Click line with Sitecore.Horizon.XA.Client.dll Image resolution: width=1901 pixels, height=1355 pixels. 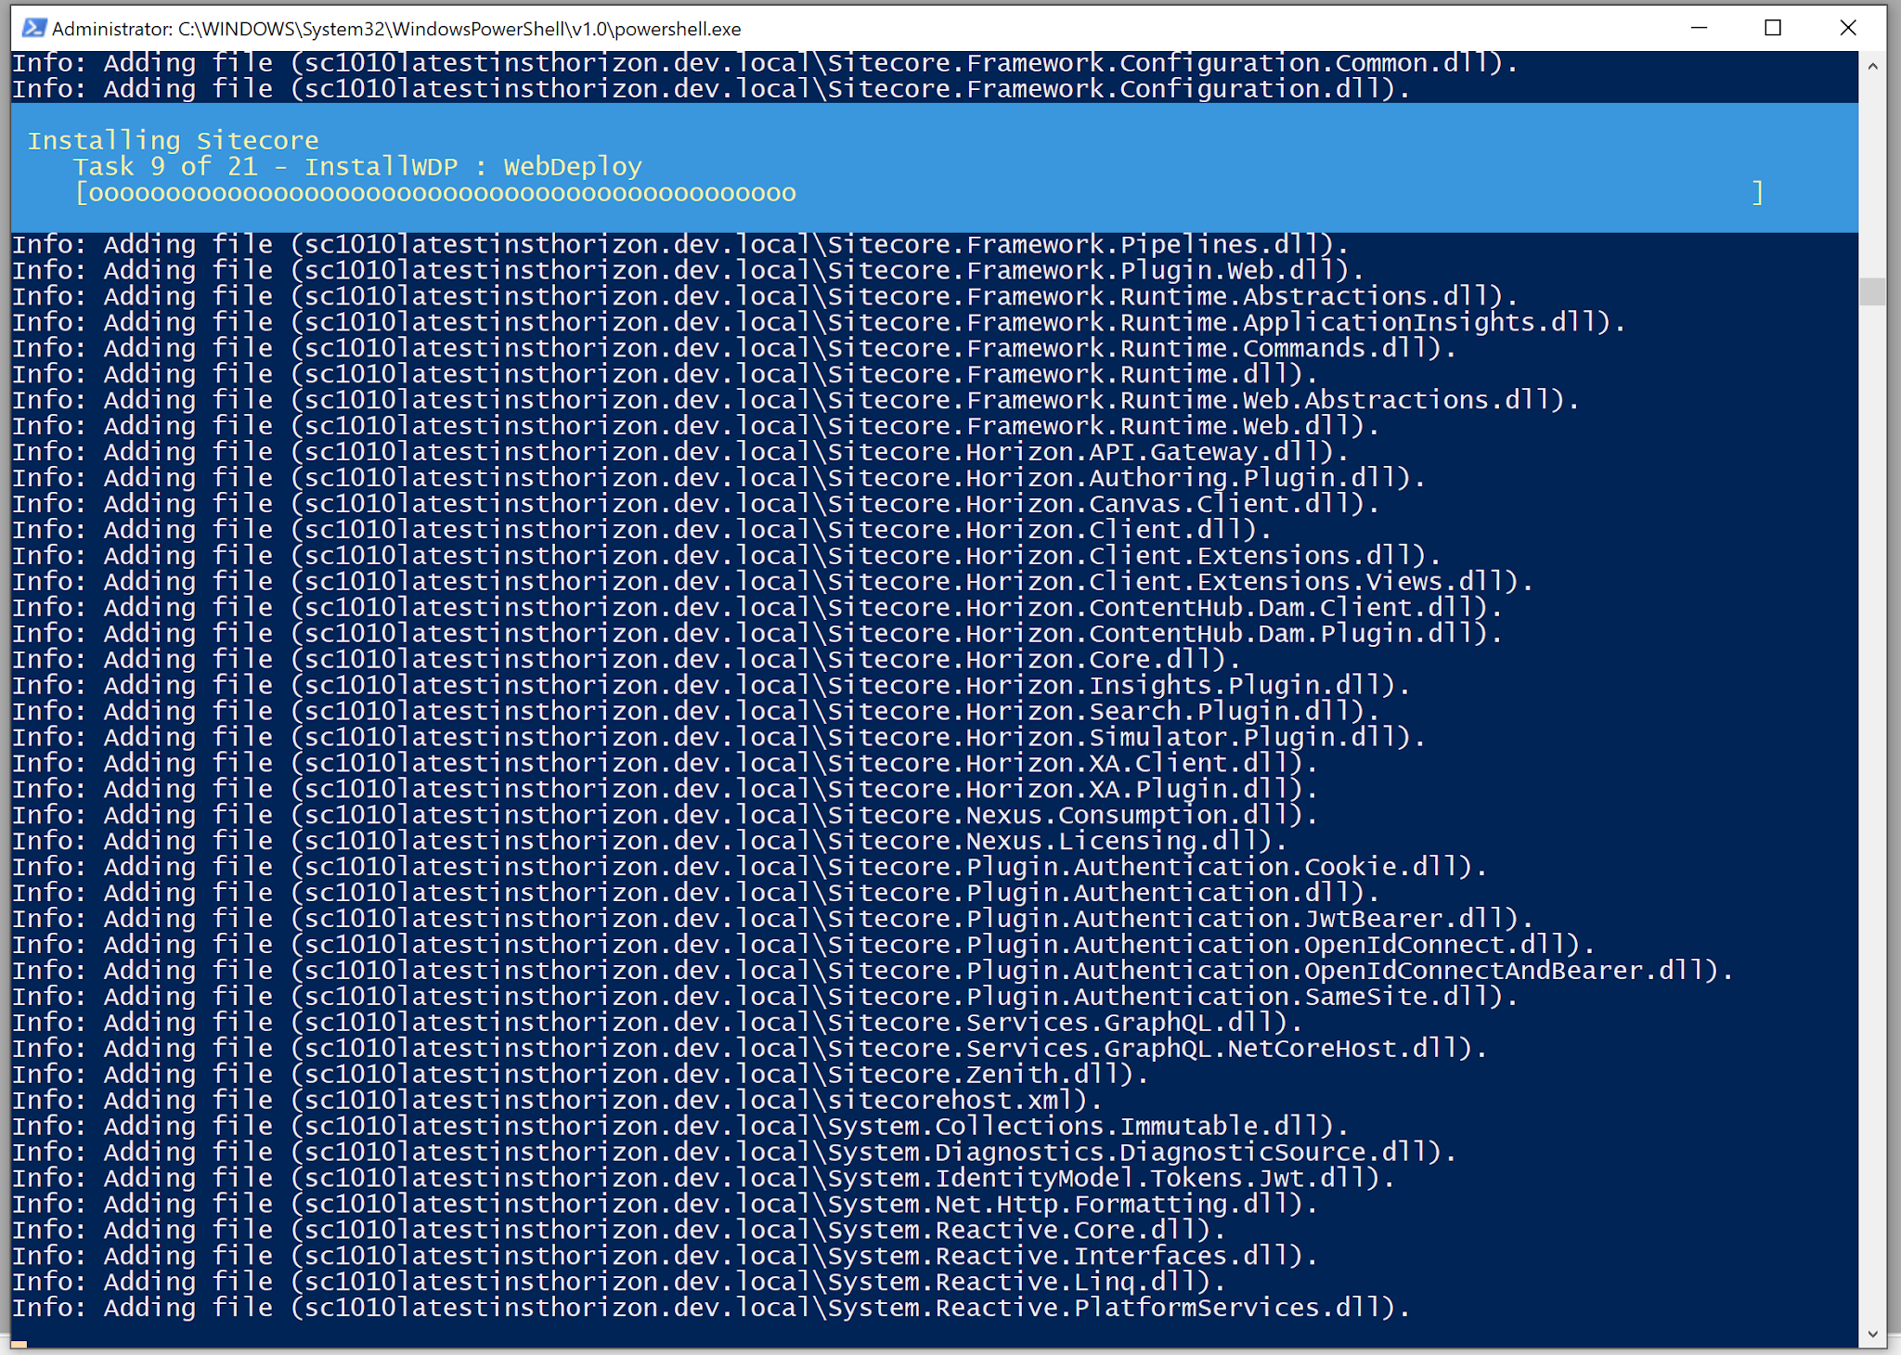665,765
